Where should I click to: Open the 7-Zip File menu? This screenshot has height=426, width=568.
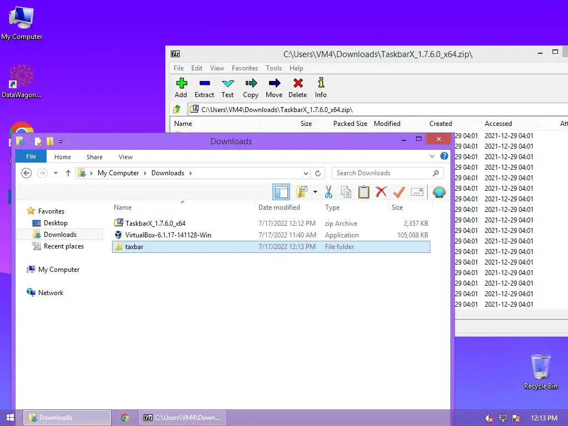(x=179, y=68)
